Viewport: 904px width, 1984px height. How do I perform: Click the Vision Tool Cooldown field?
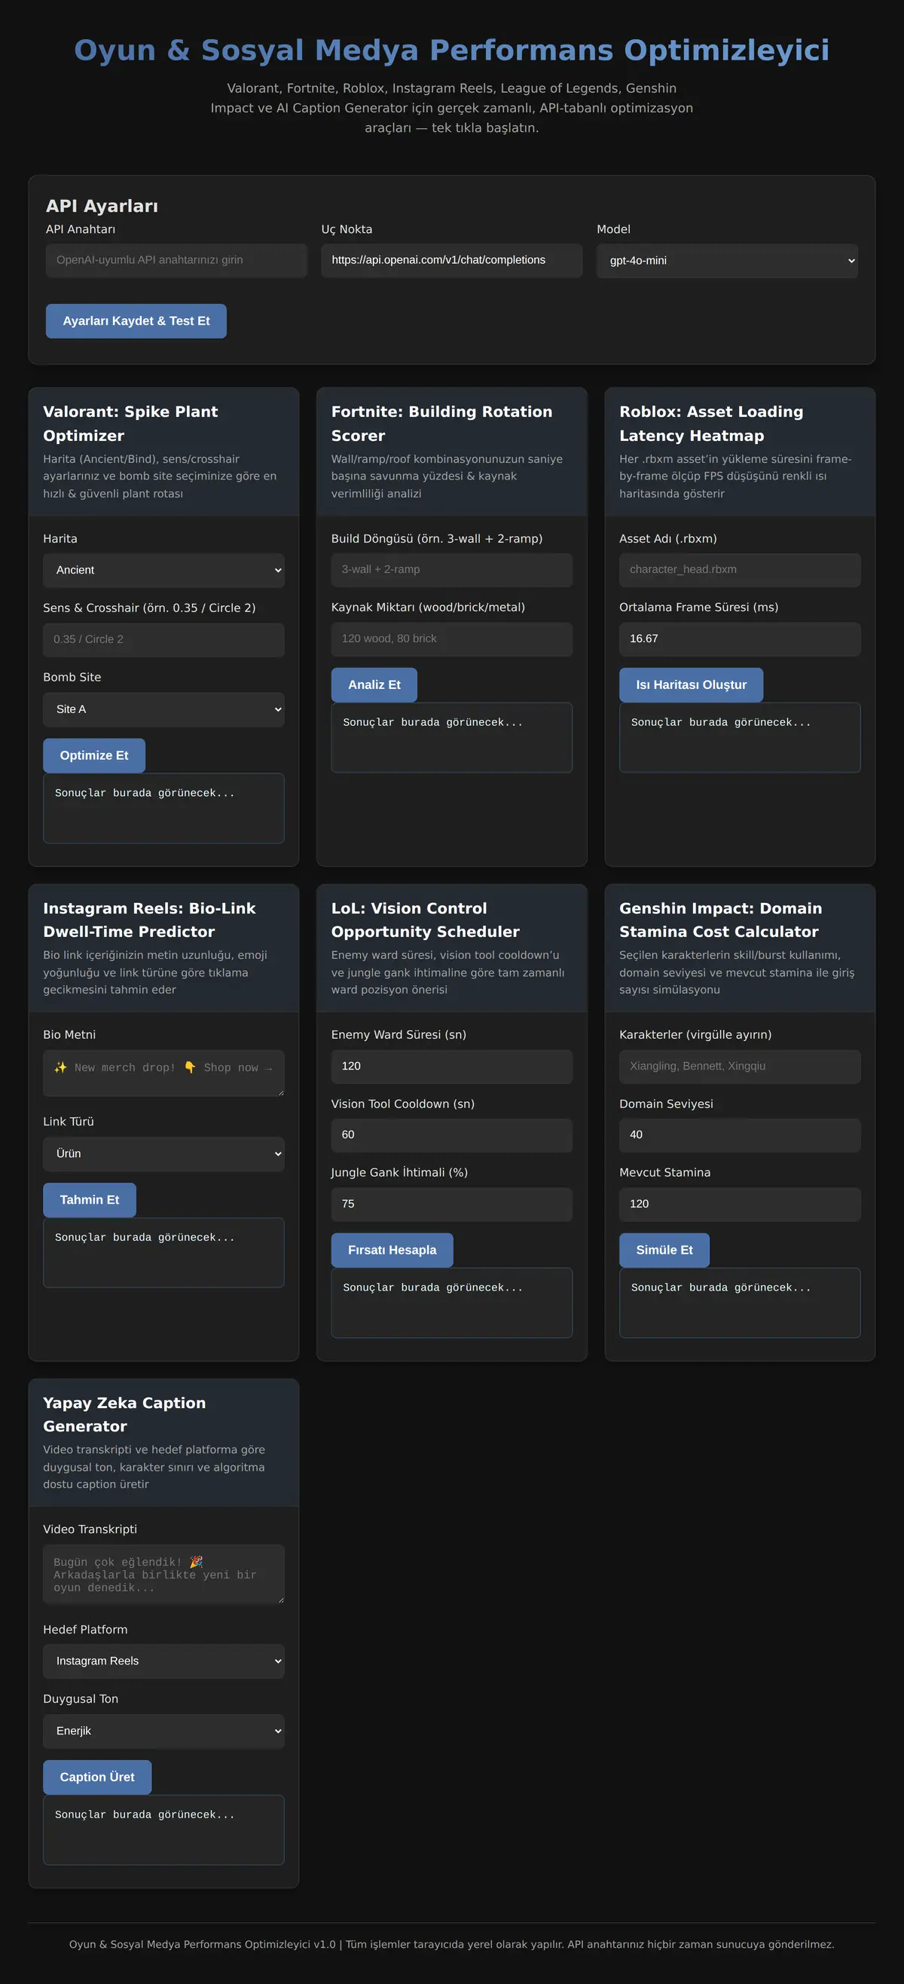[x=452, y=1135]
